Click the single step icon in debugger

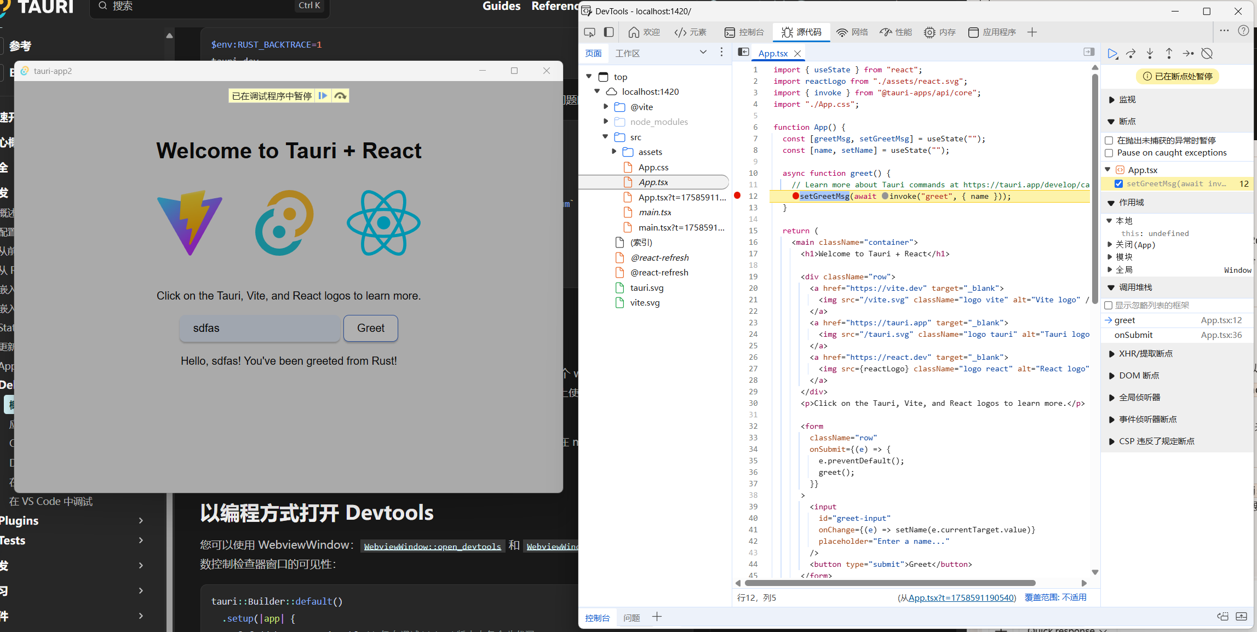[x=1188, y=53]
